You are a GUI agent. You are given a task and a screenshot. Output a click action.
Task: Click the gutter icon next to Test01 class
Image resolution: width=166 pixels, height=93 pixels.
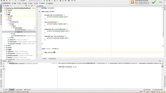click(x=39, y=11)
